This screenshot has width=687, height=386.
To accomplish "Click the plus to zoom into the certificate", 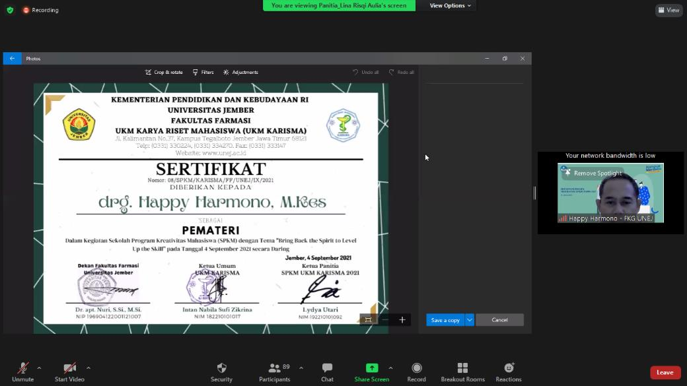I will [402, 319].
